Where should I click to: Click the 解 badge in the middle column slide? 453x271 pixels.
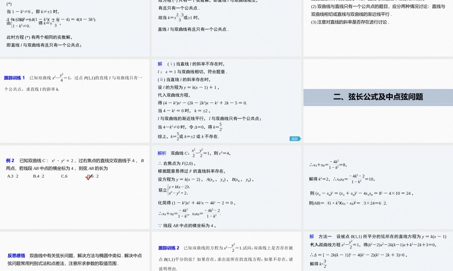pyautogui.click(x=159, y=64)
